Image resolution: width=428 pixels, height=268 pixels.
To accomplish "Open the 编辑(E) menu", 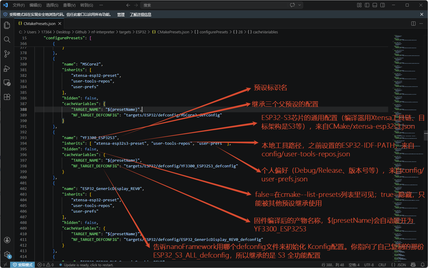I will (x=35, y=5).
